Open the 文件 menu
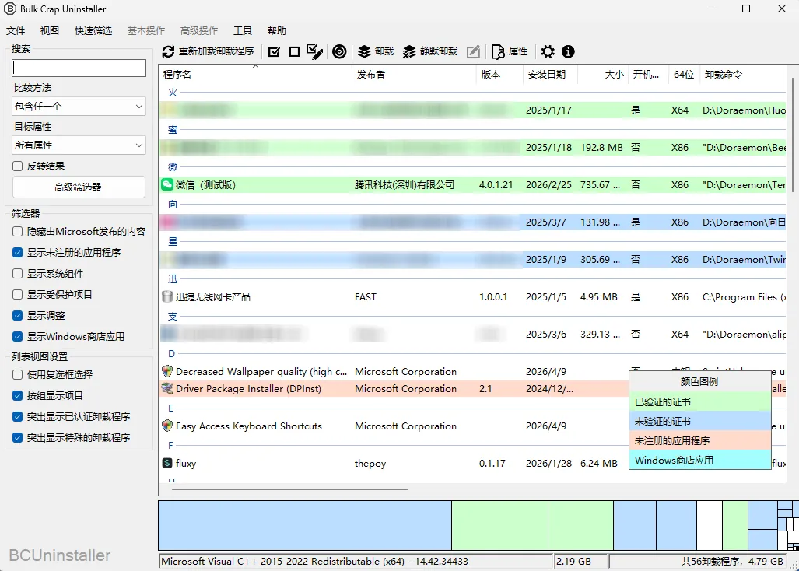The height and width of the screenshot is (571, 799). [x=16, y=30]
